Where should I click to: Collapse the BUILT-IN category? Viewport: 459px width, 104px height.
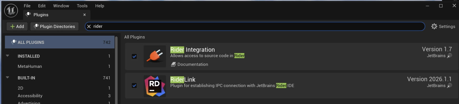(7, 78)
